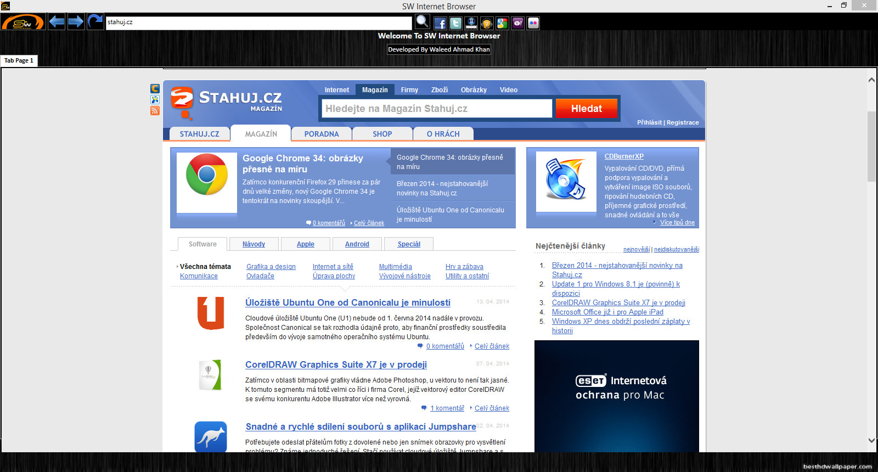This screenshot has width=878, height=472.
Task: Open the Flickr shortcut in the toolbar
Action: [x=533, y=23]
